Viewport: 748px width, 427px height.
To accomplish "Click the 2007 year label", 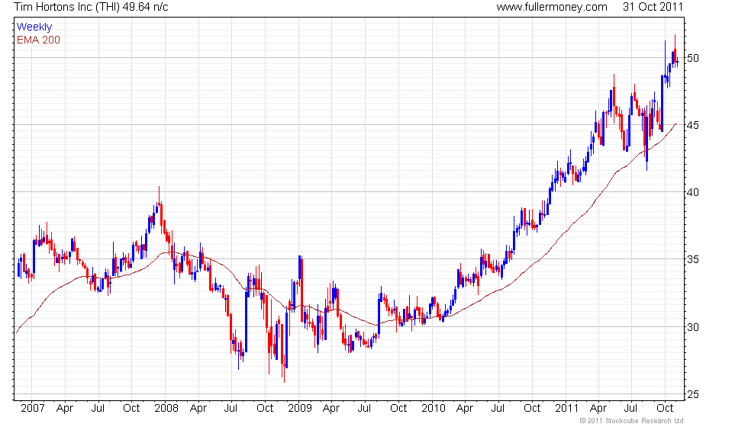I will coord(33,409).
